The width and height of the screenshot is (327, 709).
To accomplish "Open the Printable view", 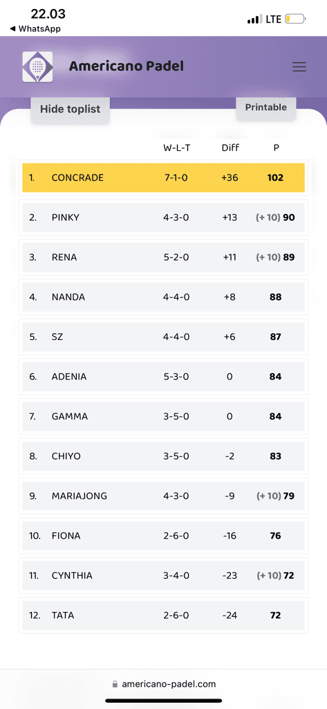I will (266, 107).
